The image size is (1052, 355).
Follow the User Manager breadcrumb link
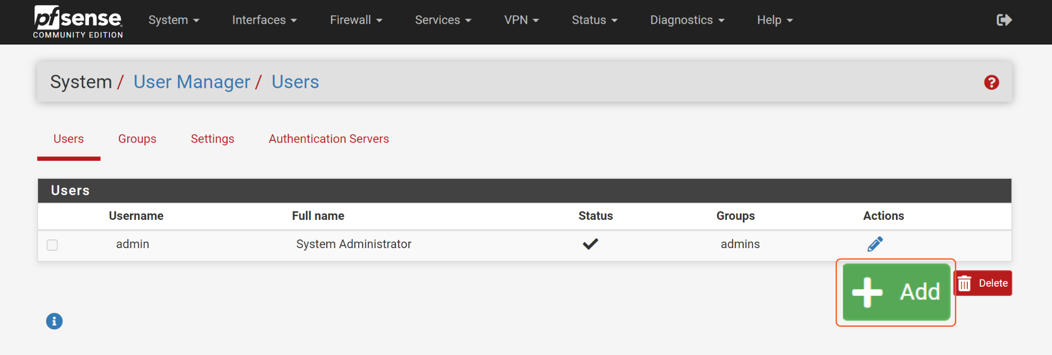click(x=192, y=82)
